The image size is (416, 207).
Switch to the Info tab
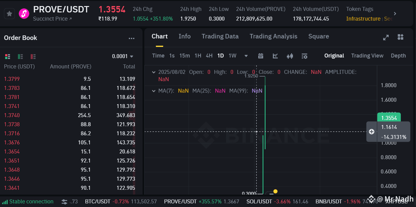184,36
